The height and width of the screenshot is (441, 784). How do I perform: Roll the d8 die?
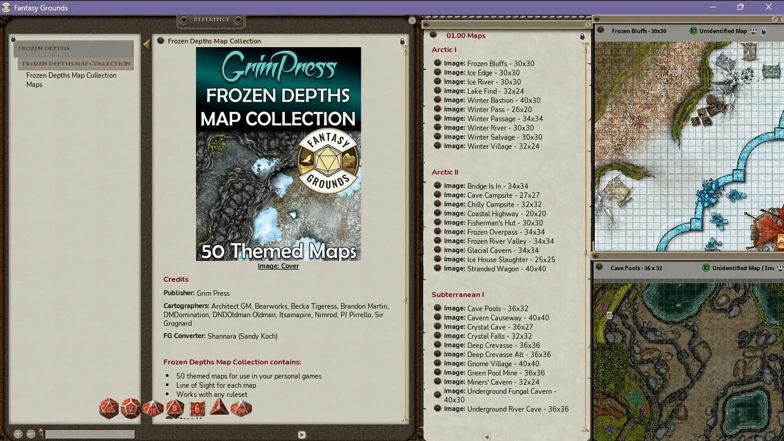[175, 408]
